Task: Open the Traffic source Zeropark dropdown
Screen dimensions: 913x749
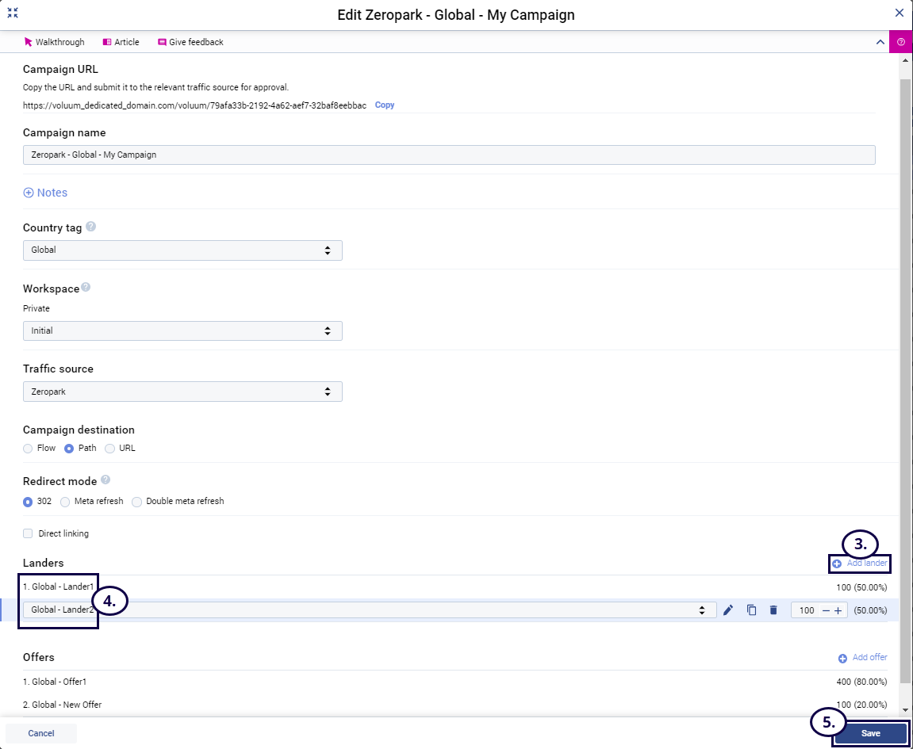Action: click(x=182, y=392)
